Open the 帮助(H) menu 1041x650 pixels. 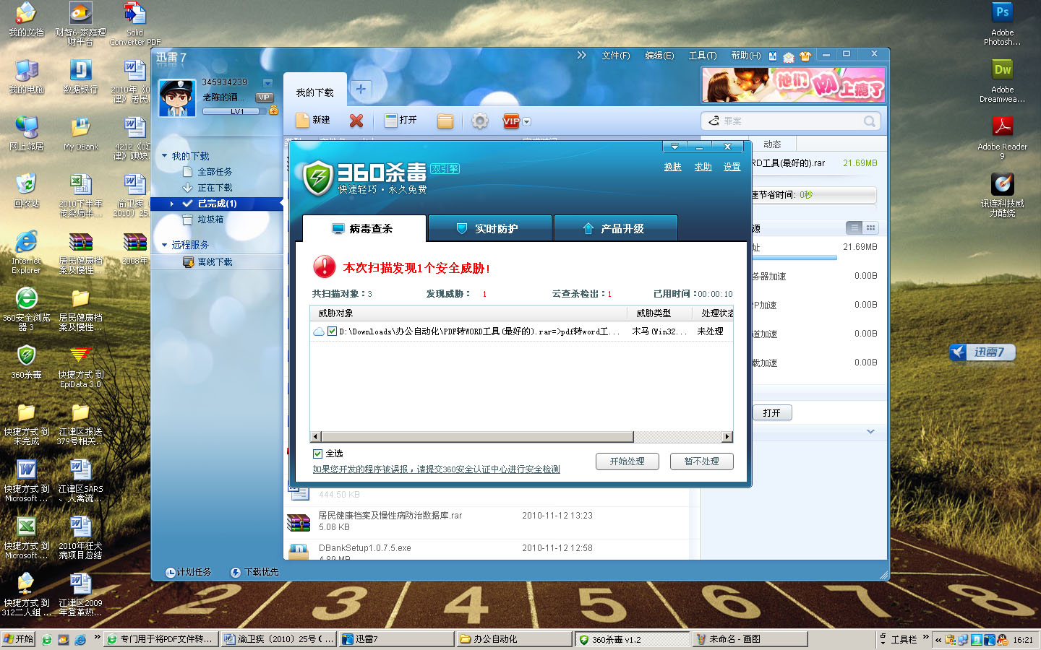(x=746, y=56)
